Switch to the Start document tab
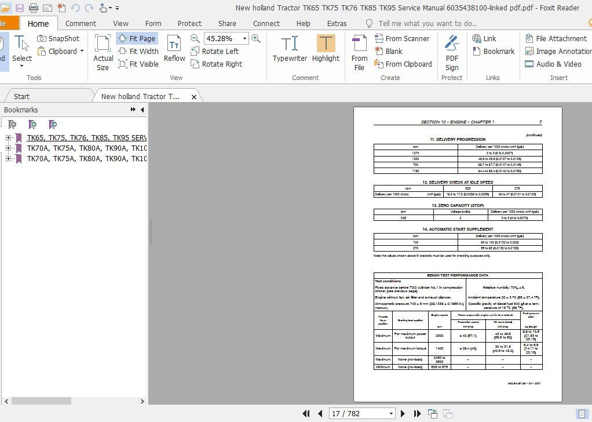 coord(21,96)
